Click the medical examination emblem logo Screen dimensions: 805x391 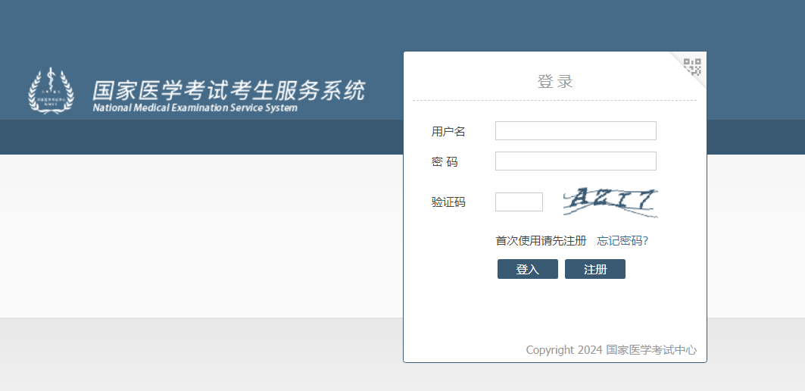[51, 91]
